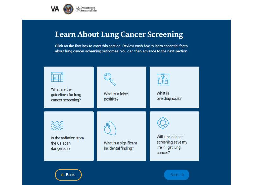Viewport: 253px width, 185px height.
Task: Click the Learn About Lung Cancer Screening heading
Action: pyautogui.click(x=119, y=34)
